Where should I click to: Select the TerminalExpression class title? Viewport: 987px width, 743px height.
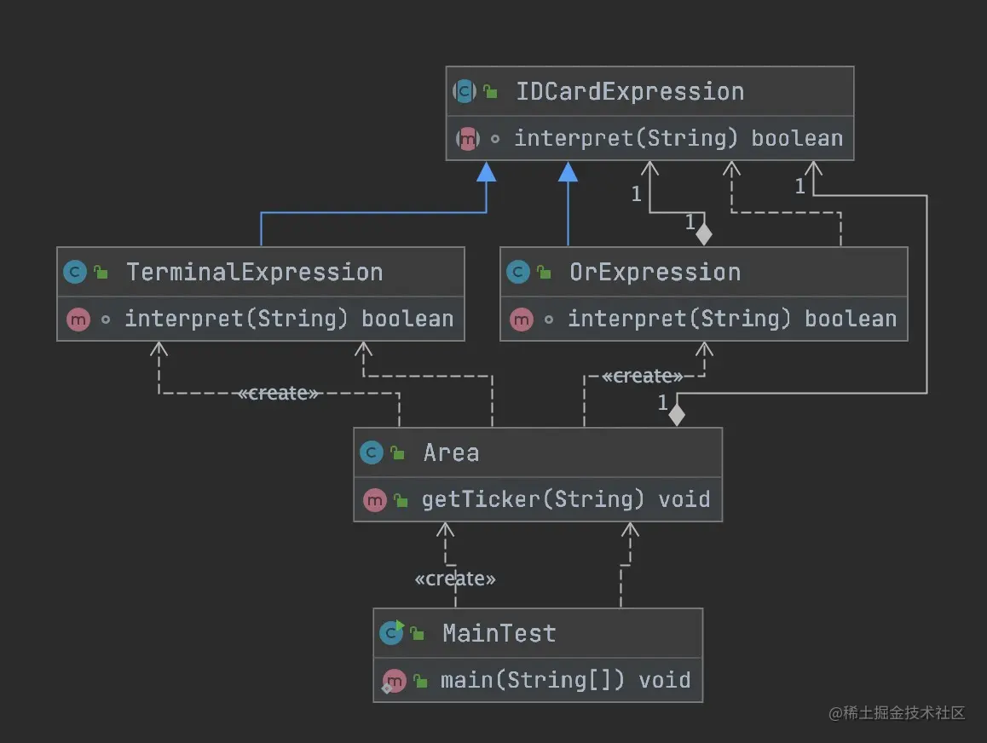[254, 273]
